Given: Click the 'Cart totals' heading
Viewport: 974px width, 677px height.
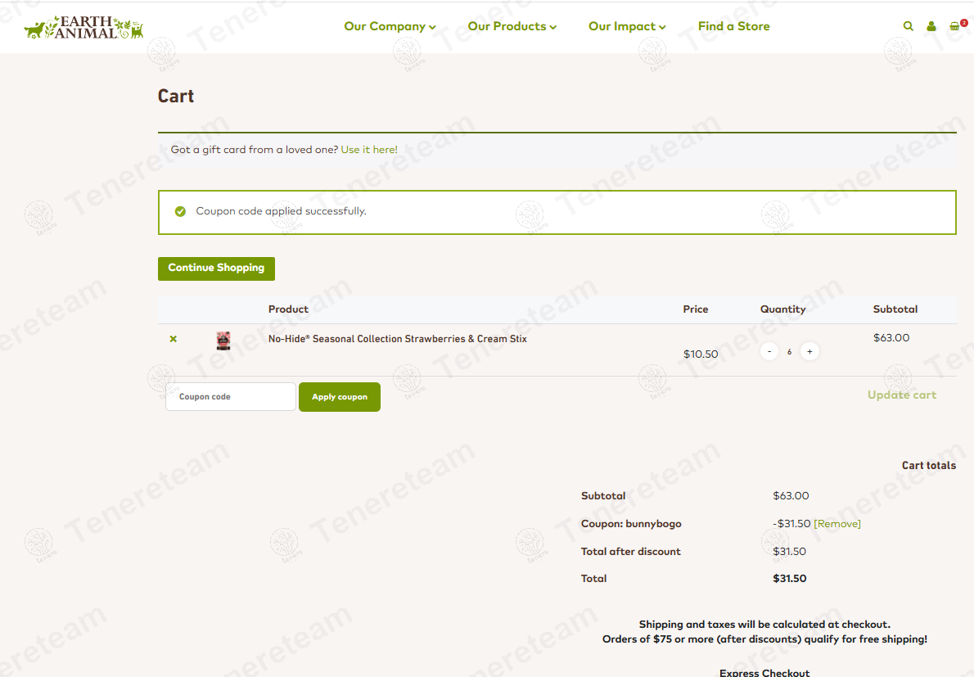Looking at the screenshot, I should (x=929, y=465).
